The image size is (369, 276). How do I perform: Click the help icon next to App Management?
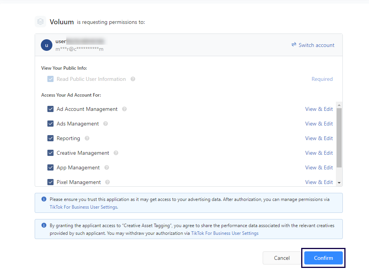pyautogui.click(x=107, y=167)
